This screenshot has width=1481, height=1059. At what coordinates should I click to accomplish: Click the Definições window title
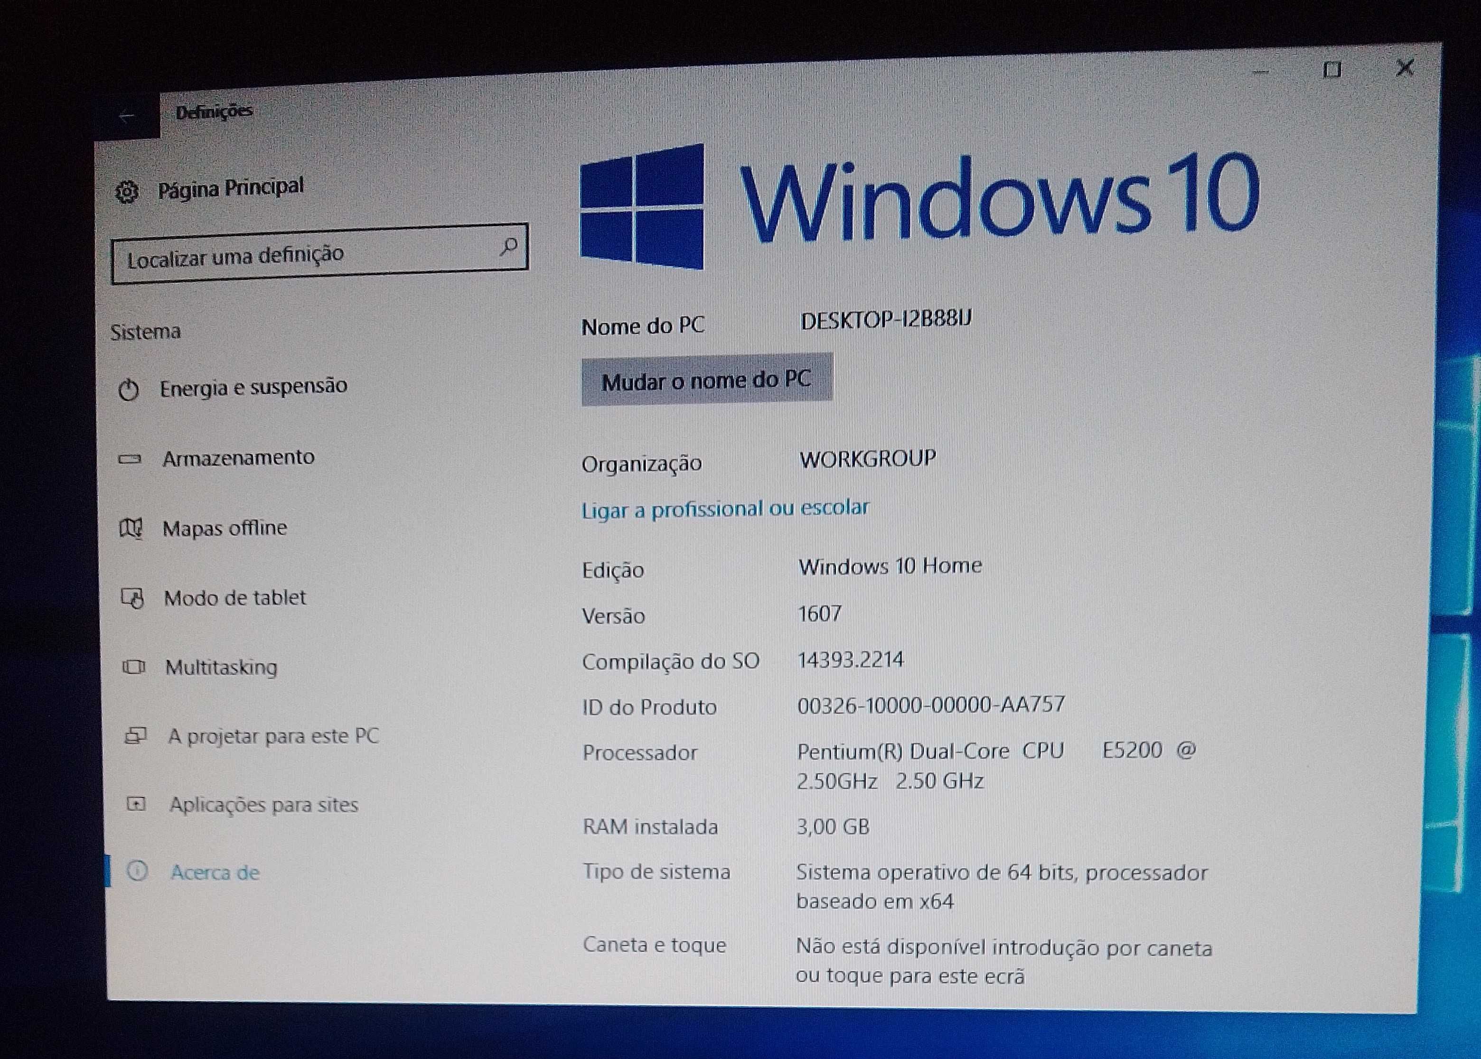point(213,111)
